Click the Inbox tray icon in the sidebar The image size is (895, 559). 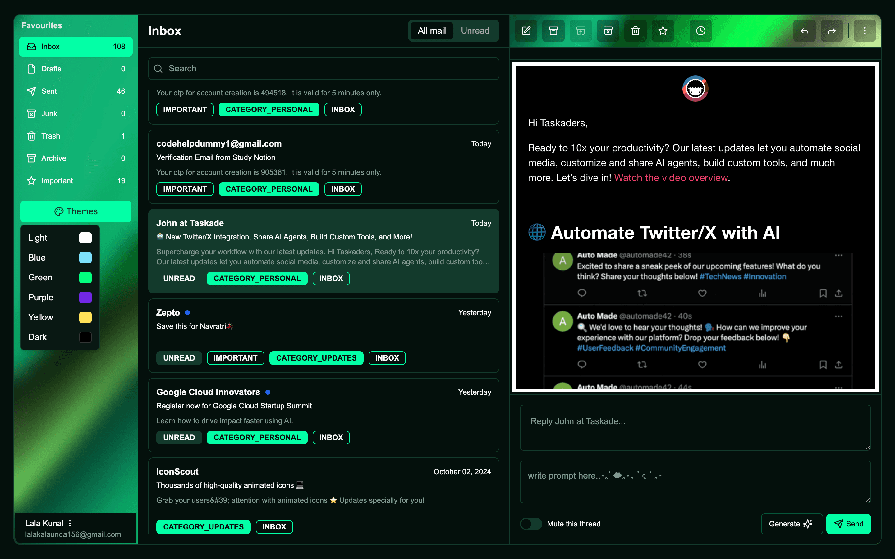pyautogui.click(x=31, y=47)
